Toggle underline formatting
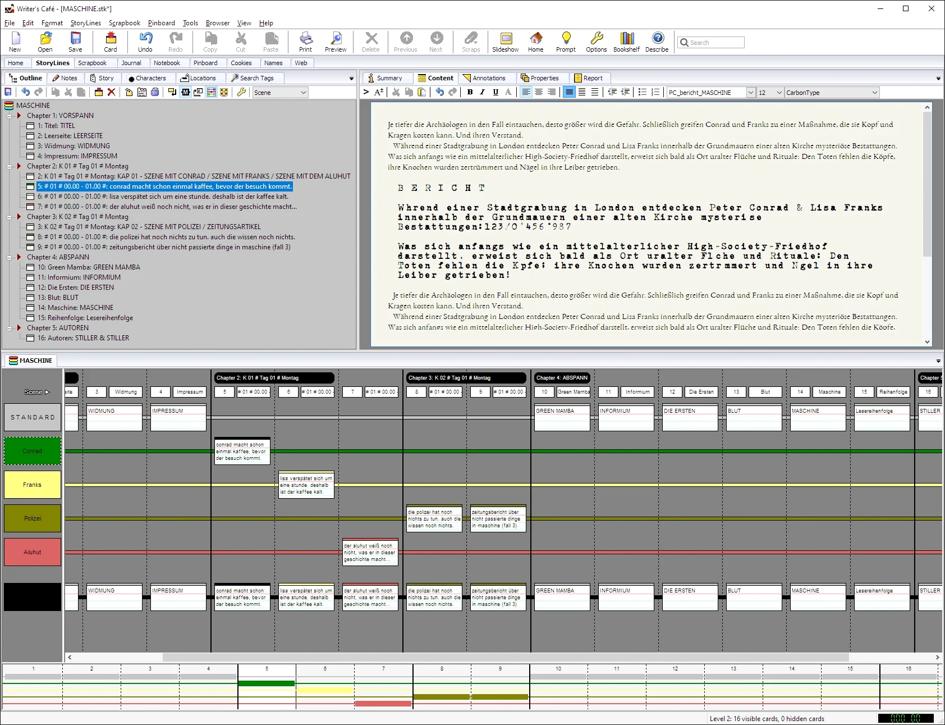 [x=496, y=92]
